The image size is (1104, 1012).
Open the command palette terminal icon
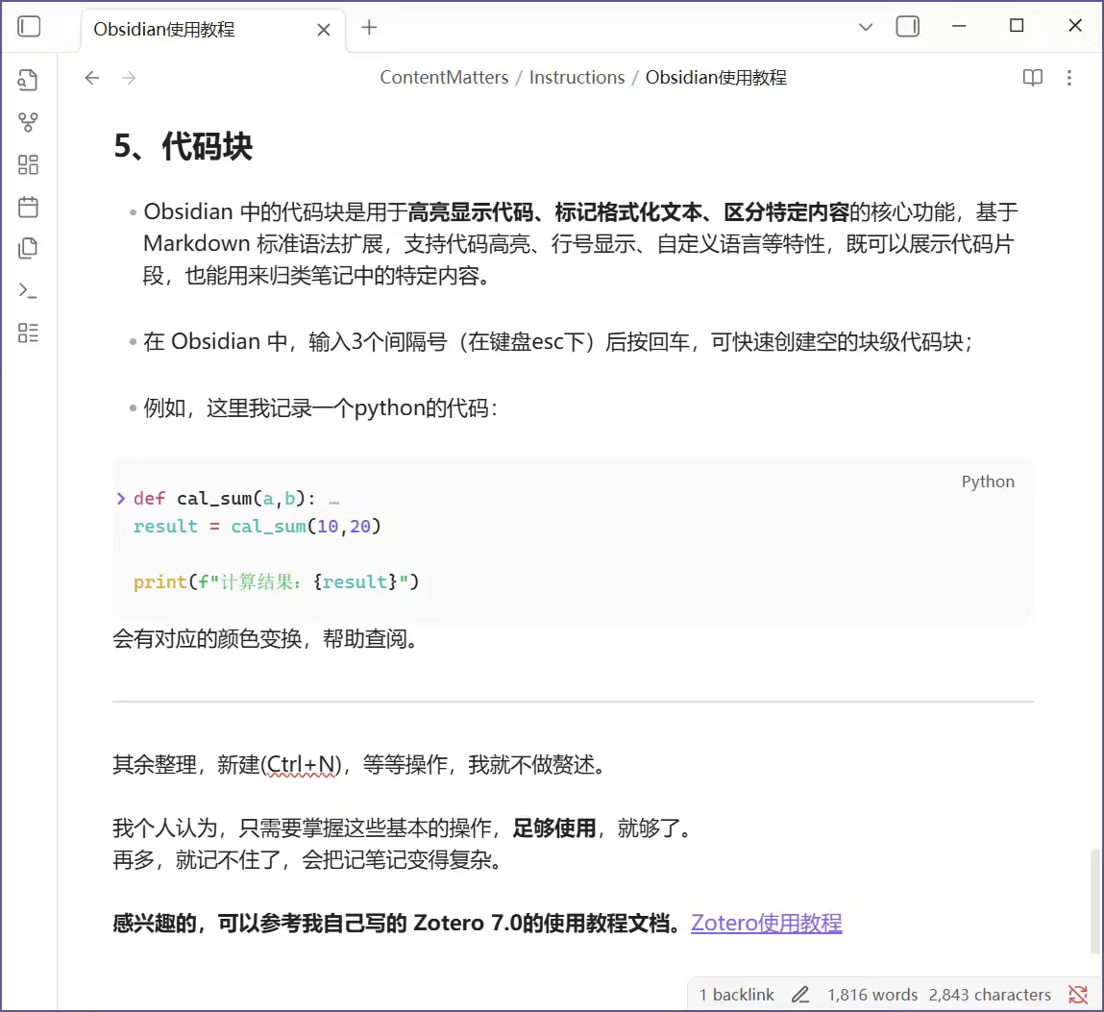(x=28, y=289)
